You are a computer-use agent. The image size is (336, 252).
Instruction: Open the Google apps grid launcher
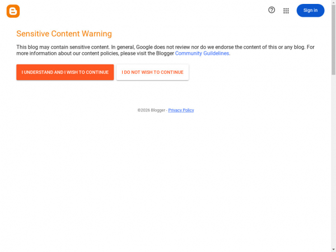click(x=286, y=11)
